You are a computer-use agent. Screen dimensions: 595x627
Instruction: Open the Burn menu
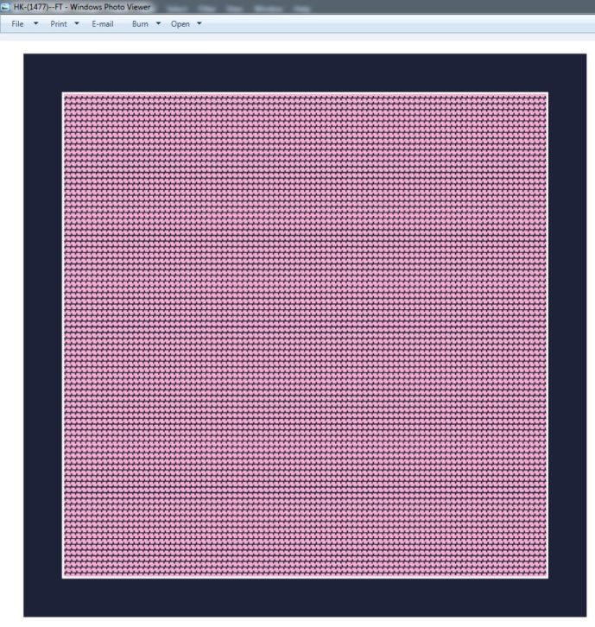point(140,24)
